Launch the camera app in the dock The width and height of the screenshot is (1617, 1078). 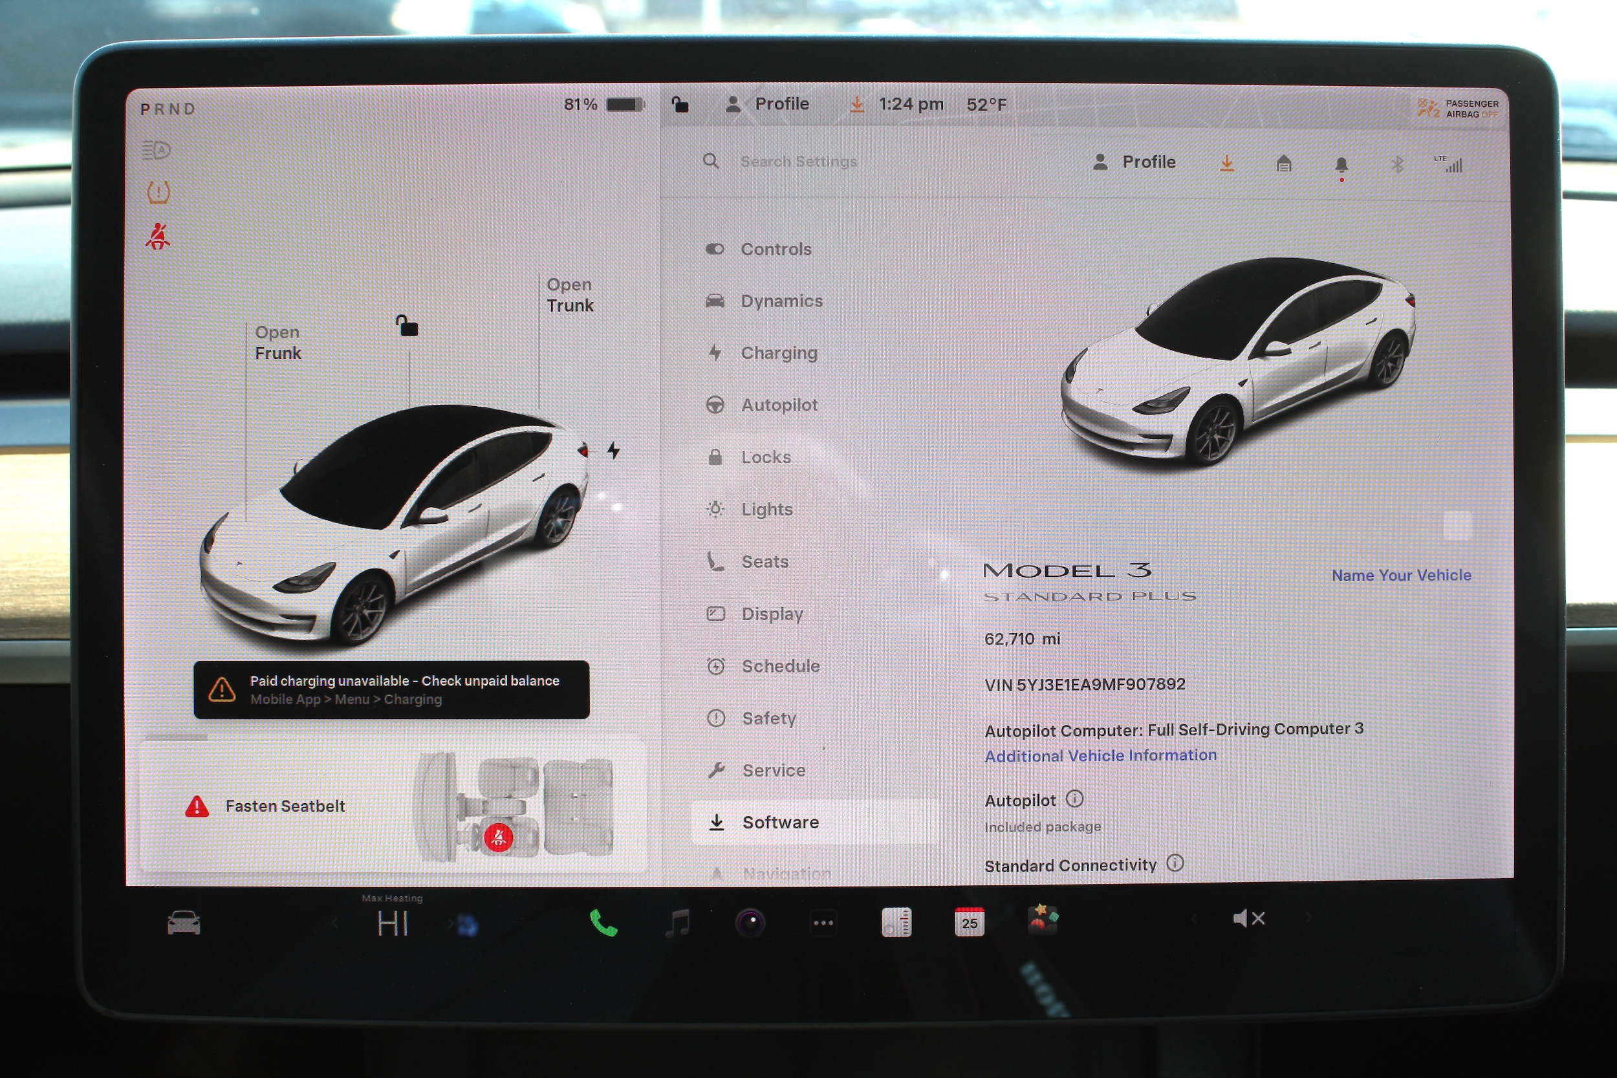[750, 923]
